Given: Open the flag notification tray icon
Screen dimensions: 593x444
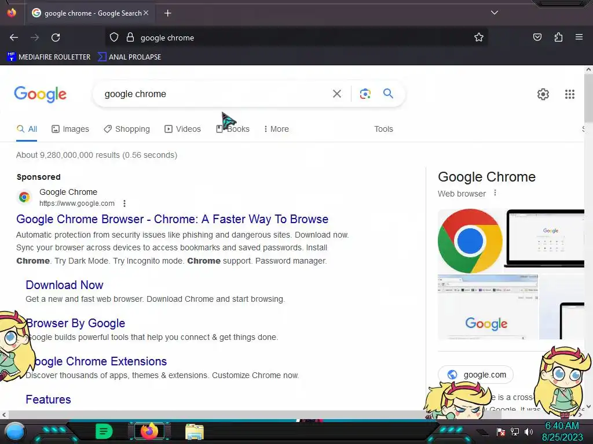Looking at the screenshot, I should point(500,431).
